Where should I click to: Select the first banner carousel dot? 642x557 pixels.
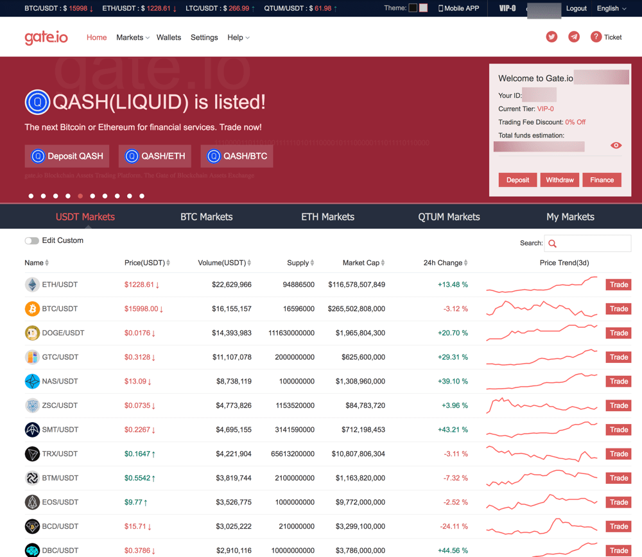[31, 196]
